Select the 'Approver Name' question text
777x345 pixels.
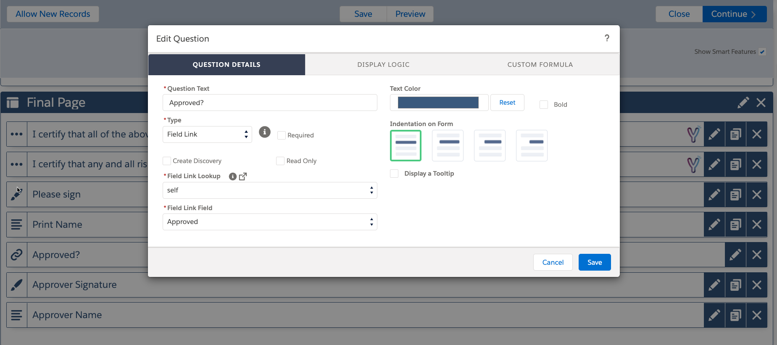tap(67, 315)
